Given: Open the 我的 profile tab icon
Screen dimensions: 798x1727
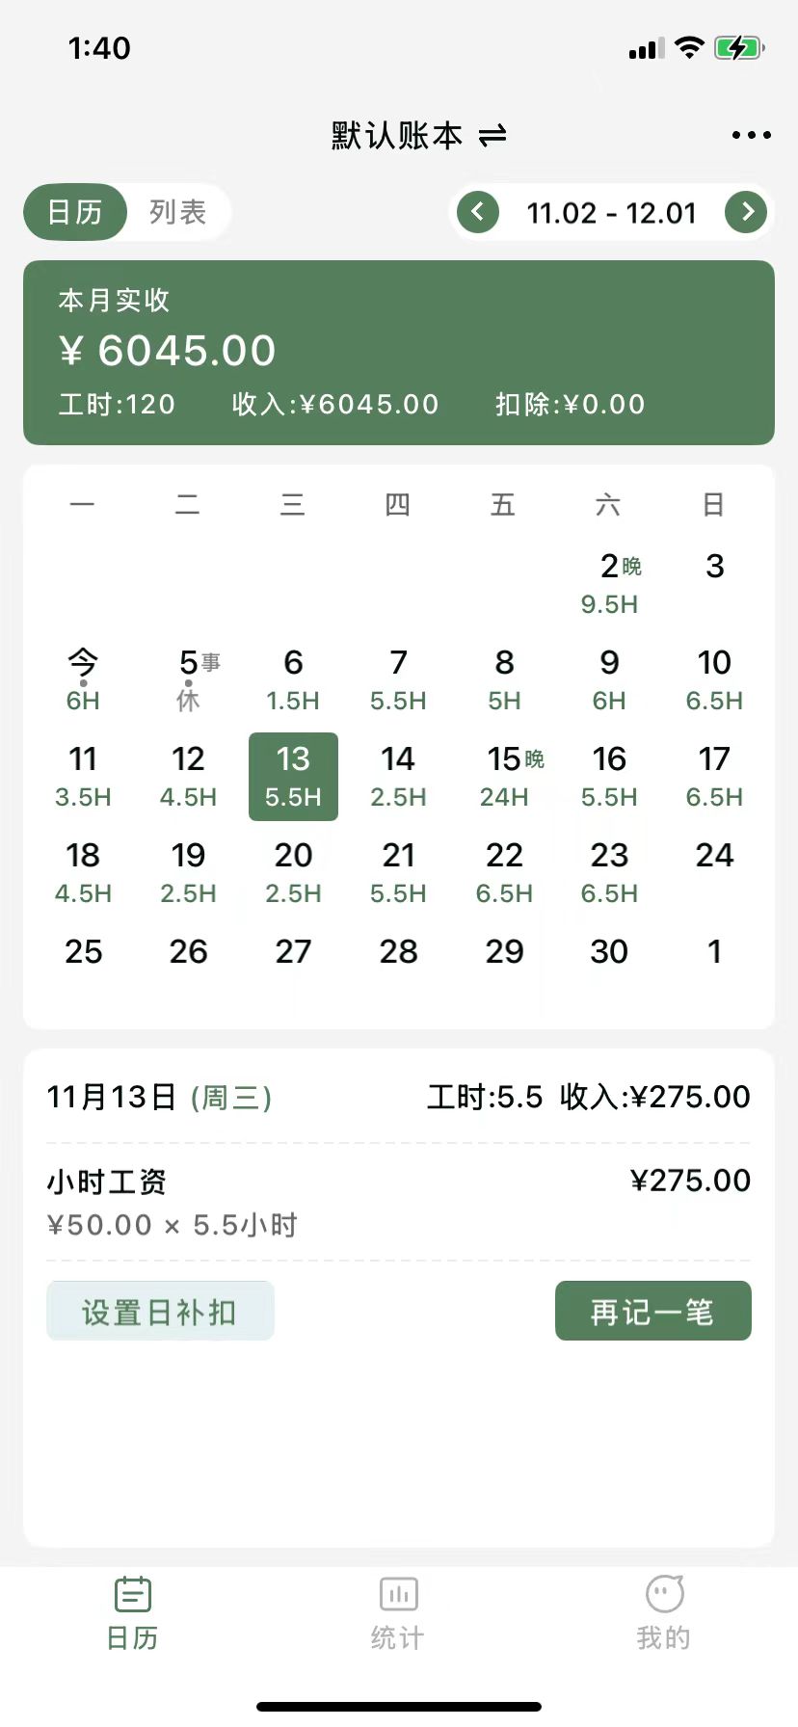Looking at the screenshot, I should coord(664,1595).
